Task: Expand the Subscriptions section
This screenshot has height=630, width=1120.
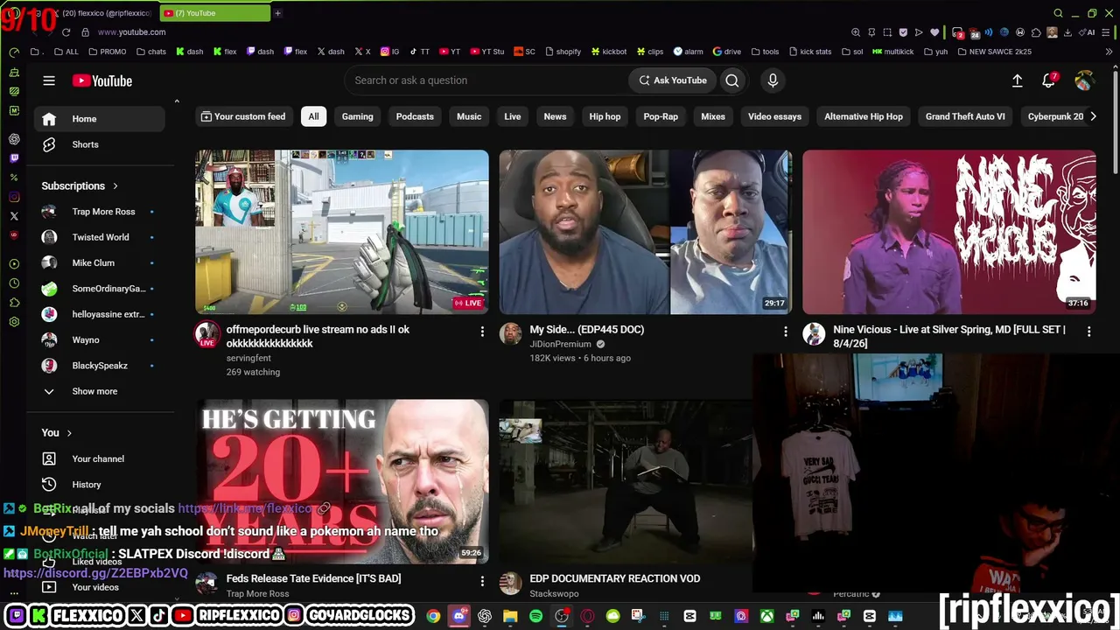Action: pyautogui.click(x=80, y=185)
